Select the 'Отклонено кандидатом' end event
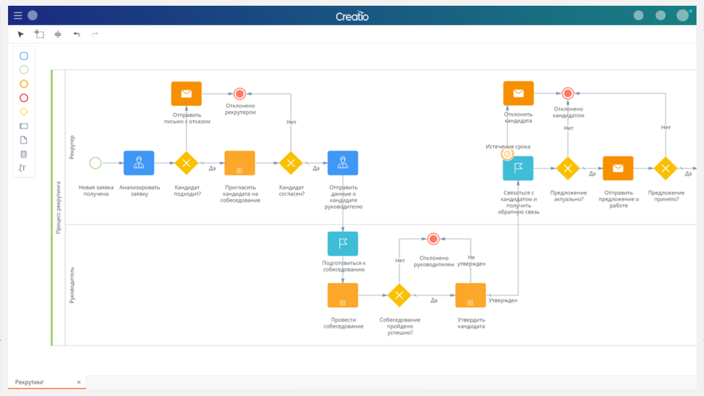Image resolution: width=704 pixels, height=396 pixels. 567,93
